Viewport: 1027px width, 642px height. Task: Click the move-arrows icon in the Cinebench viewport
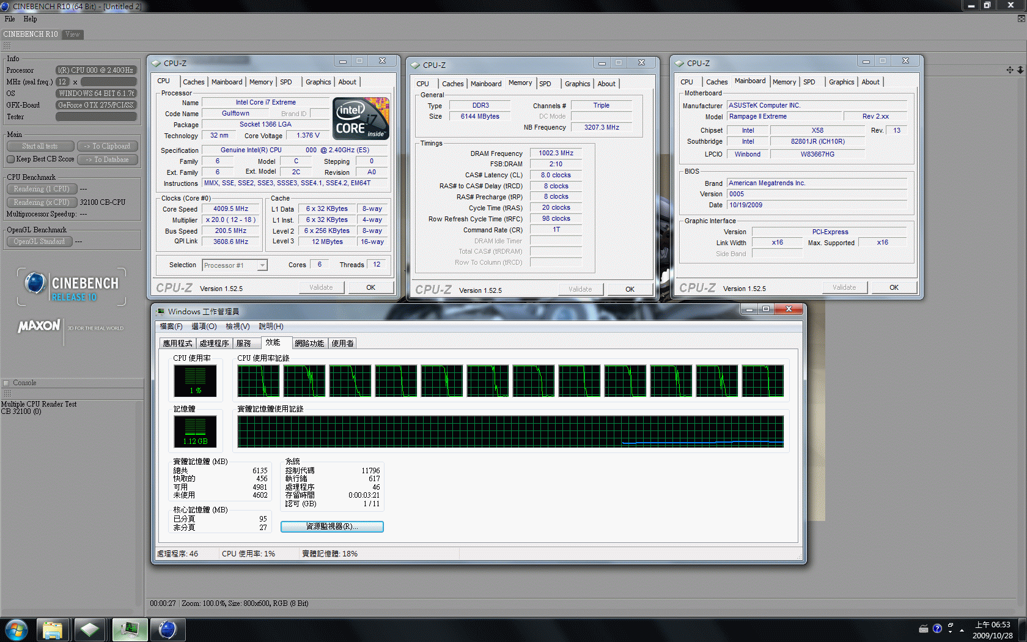click(x=1009, y=70)
